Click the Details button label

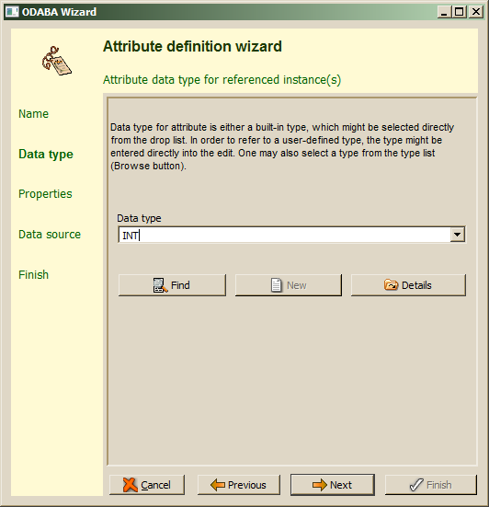[416, 285]
